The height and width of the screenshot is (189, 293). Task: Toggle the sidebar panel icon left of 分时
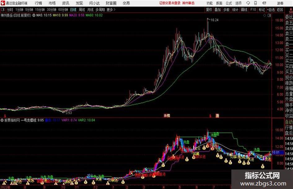3,10
